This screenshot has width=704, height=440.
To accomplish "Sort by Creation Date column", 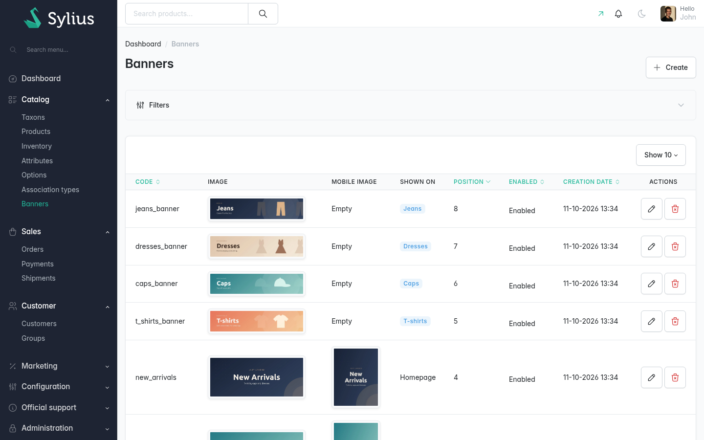I will 591,182.
